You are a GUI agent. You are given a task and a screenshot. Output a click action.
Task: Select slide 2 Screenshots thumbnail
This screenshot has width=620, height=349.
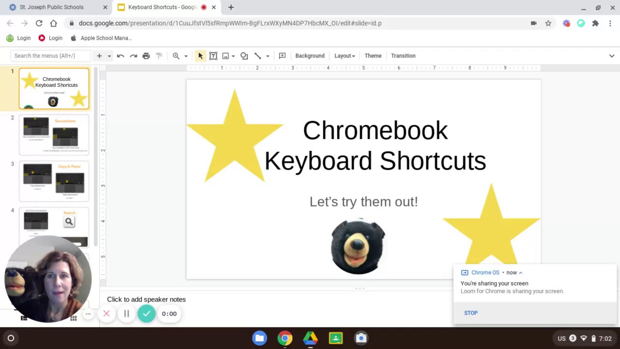54,135
